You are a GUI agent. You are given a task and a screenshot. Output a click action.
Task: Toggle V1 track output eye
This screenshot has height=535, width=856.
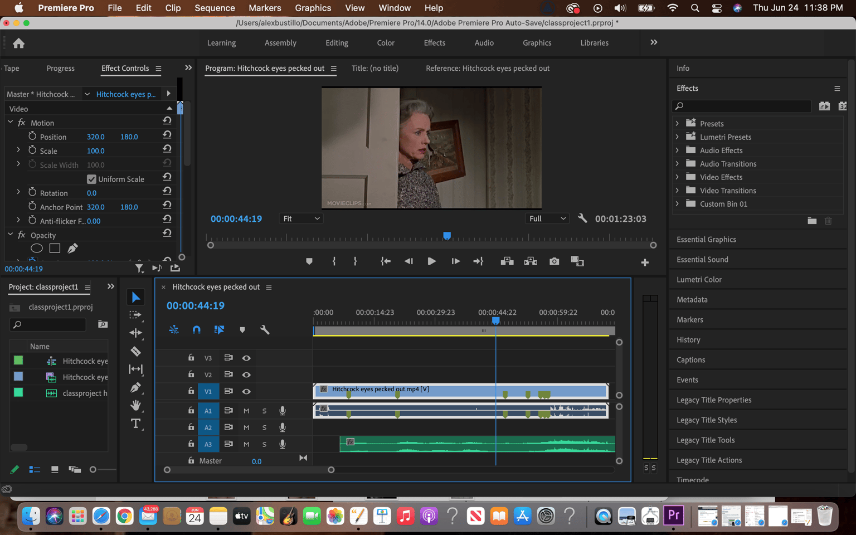(246, 391)
